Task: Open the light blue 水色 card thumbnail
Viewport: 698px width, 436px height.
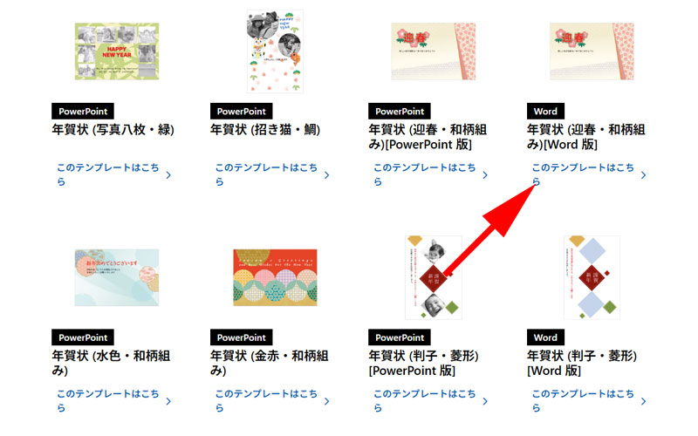Action: pos(117,277)
